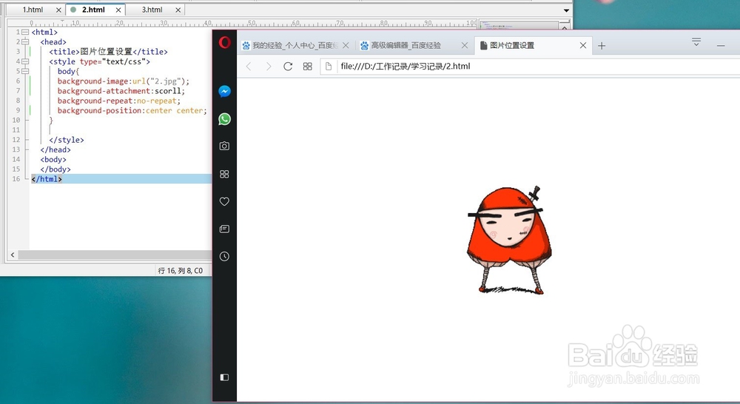
Task: Click the editor document minimap preview
Action: click(519, 25)
